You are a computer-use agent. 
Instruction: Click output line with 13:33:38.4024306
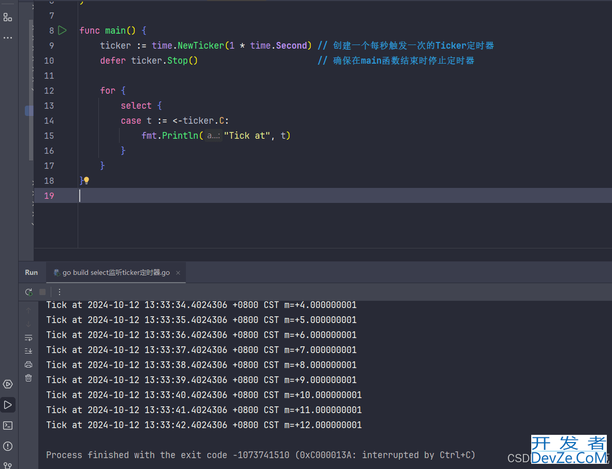click(x=201, y=365)
